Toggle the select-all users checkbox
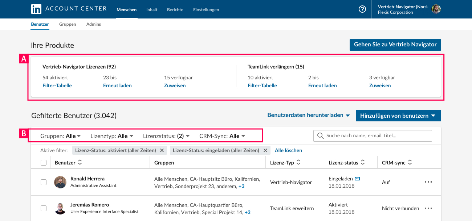The width and height of the screenshot is (472, 221). pyautogui.click(x=44, y=163)
